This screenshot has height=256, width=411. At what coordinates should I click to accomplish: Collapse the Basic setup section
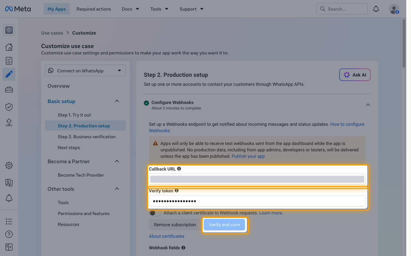[x=117, y=101]
